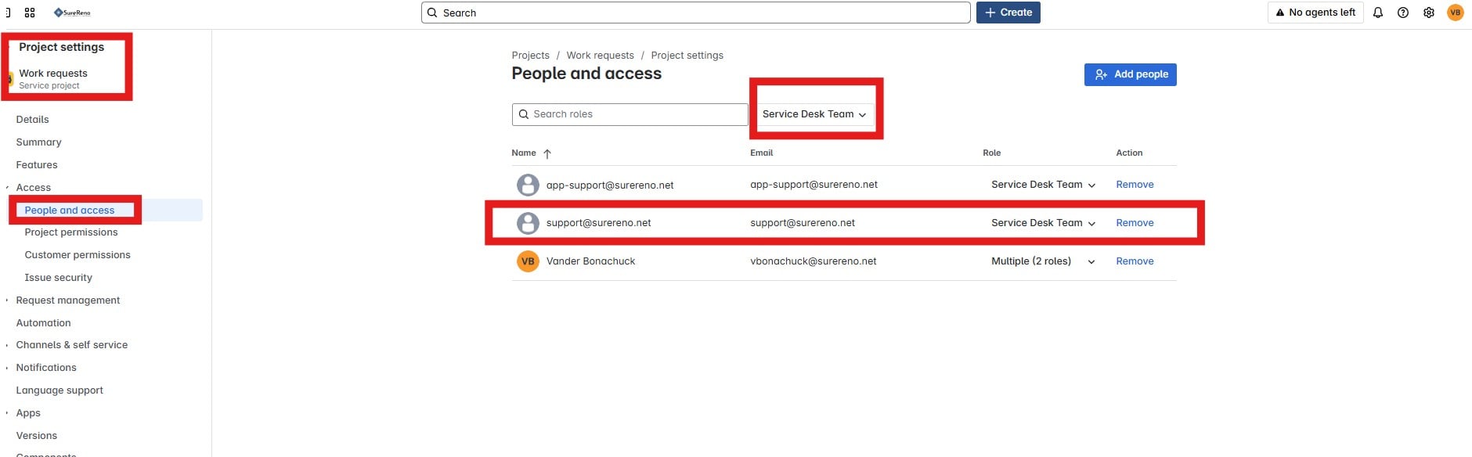Change role dropdown for support@surereno.net
Image resolution: width=1472 pixels, height=457 pixels.
[x=1043, y=223]
